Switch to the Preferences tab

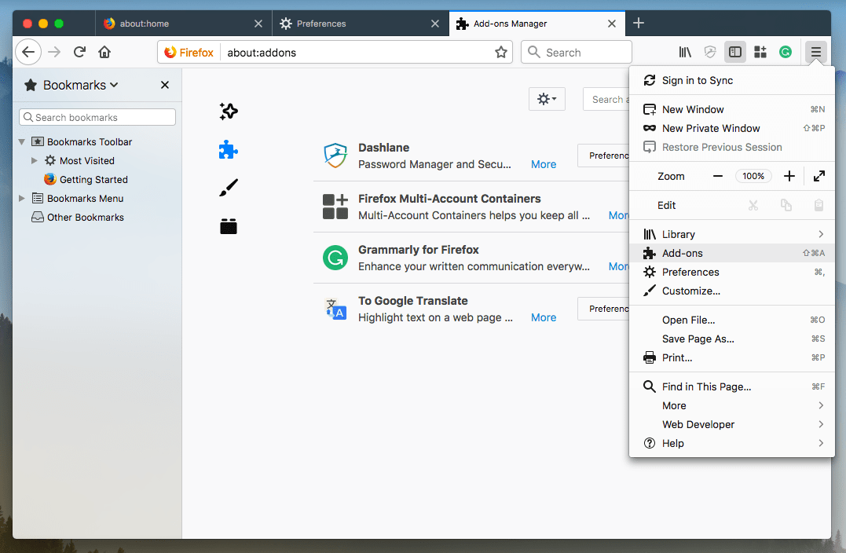(x=361, y=24)
